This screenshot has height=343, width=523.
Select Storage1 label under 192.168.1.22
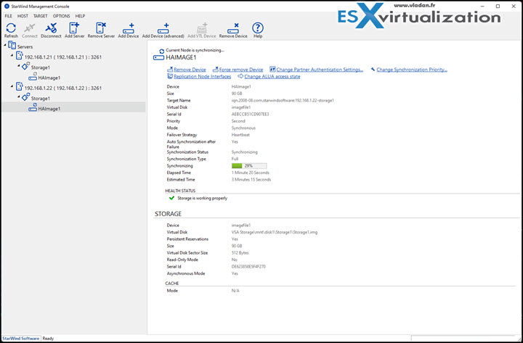click(41, 99)
